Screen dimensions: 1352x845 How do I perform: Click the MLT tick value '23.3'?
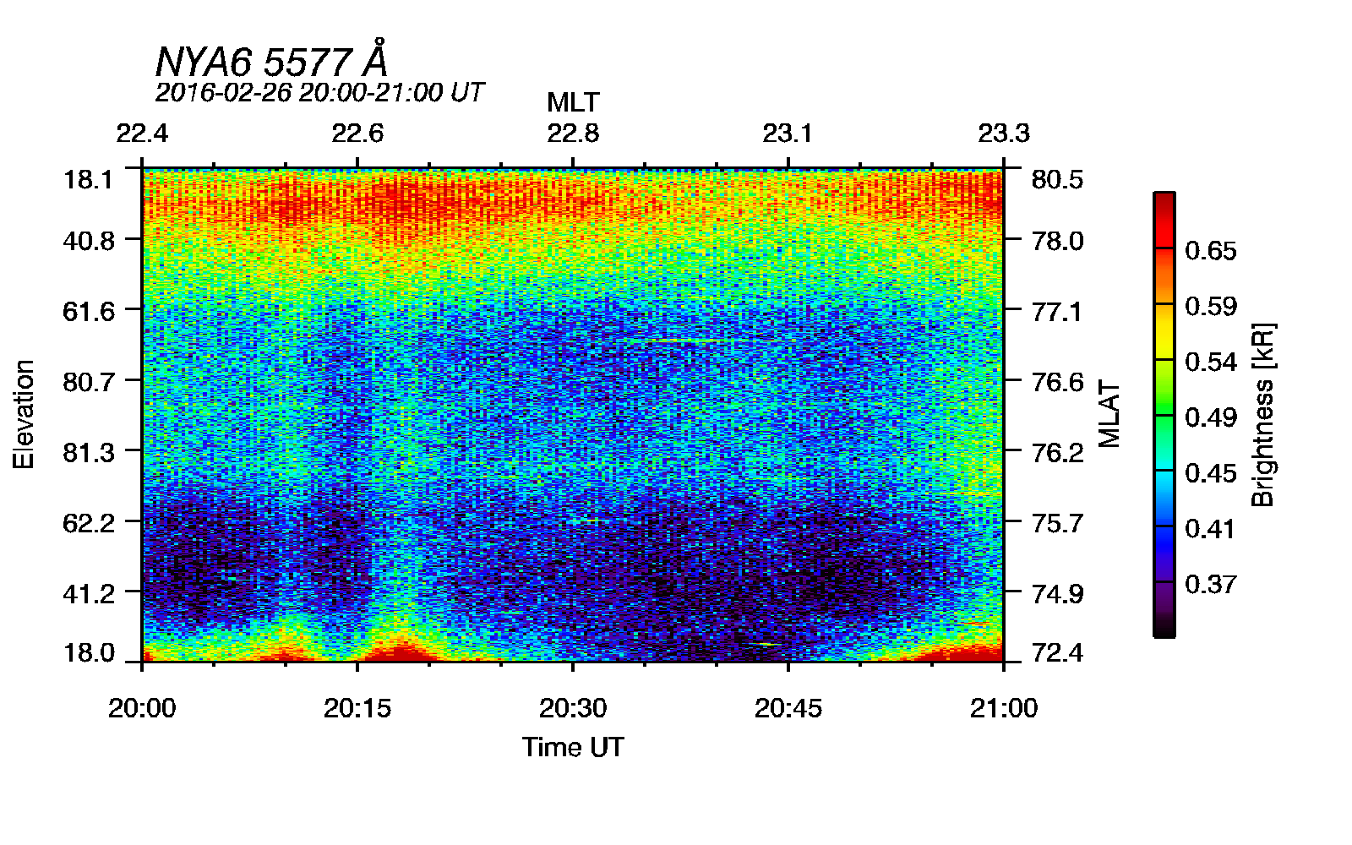pos(1004,134)
